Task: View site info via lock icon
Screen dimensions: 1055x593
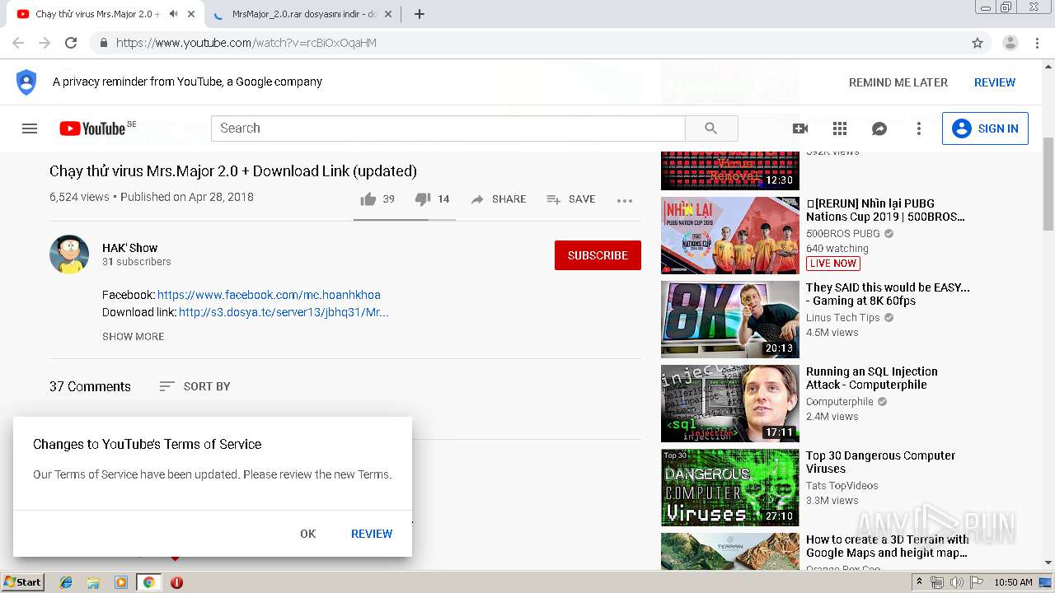Action: [x=104, y=43]
